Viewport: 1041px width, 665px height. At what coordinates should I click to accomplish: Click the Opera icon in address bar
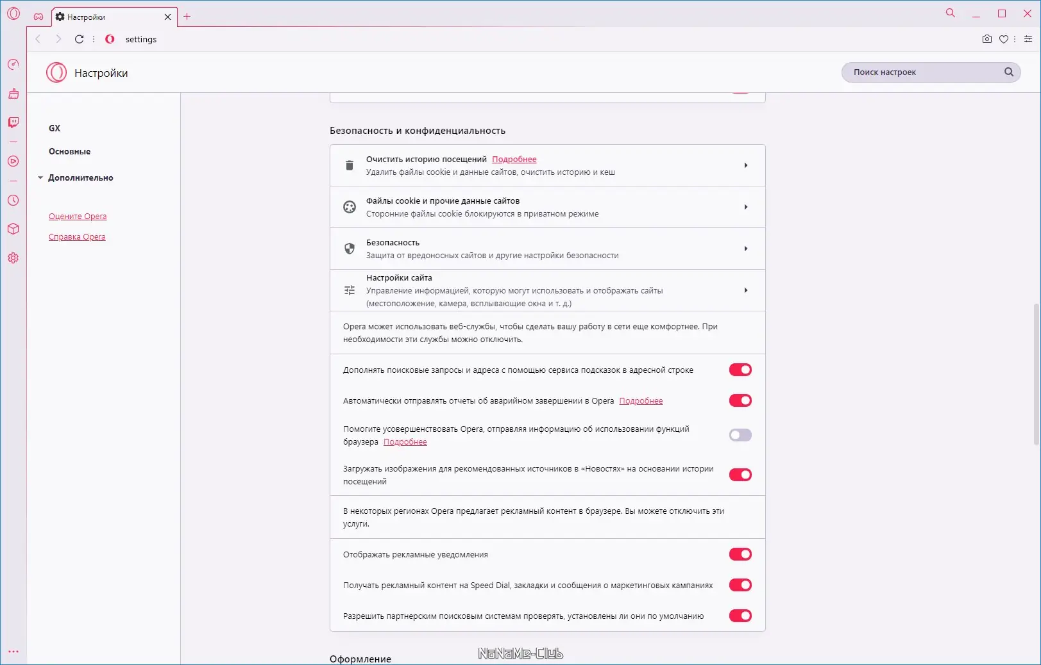(x=110, y=39)
